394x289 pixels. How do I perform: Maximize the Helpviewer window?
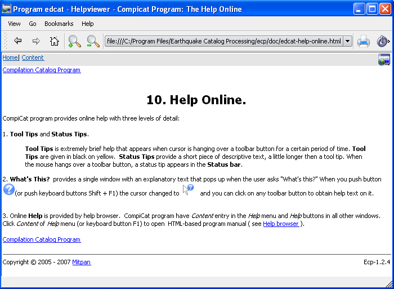(372, 9)
